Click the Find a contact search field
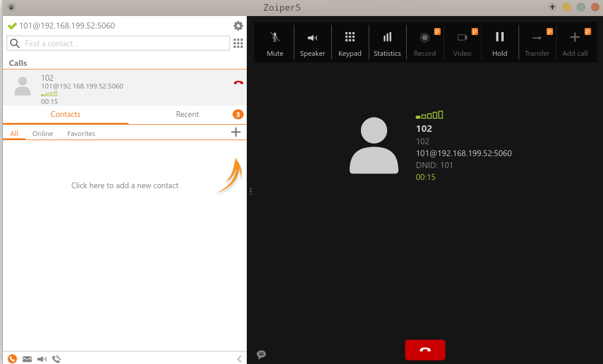The height and width of the screenshot is (364, 603). coord(118,43)
